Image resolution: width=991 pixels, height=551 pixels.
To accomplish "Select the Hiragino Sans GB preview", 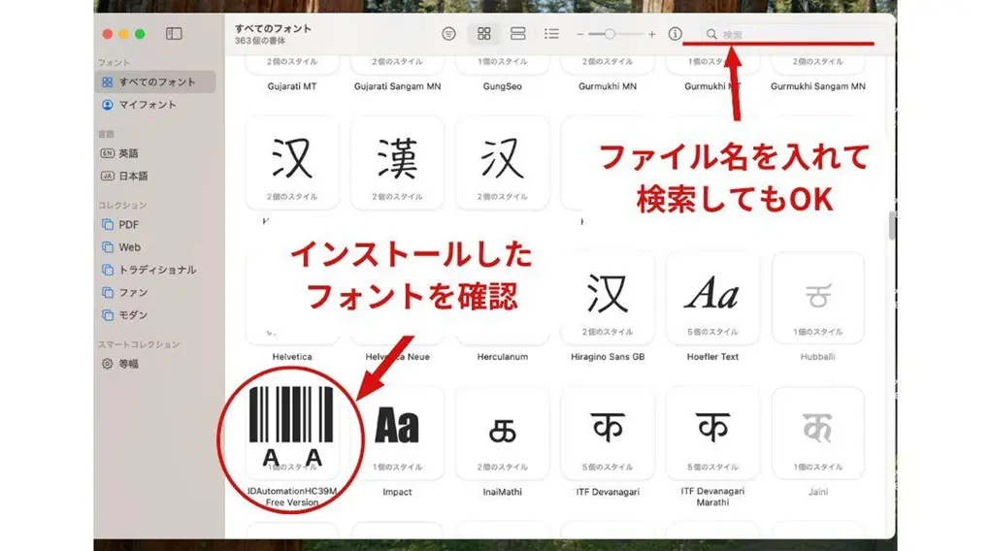I will click(x=608, y=298).
